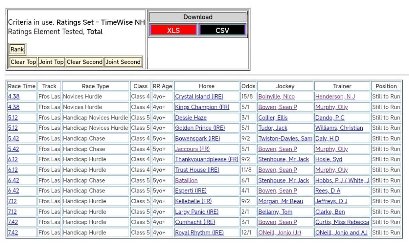Choose the Joint Top filter button
The width and height of the screenshot is (409, 244).
51,62
